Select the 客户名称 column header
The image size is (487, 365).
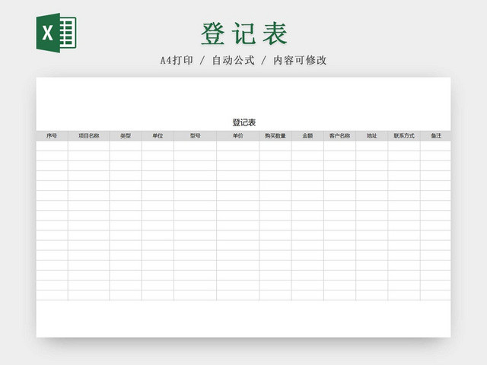tap(340, 136)
